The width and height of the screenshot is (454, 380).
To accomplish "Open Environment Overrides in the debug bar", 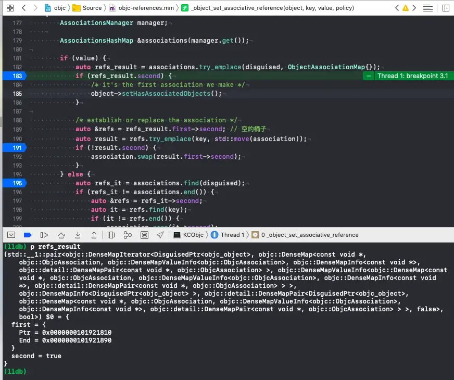I will pyautogui.click(x=145, y=235).
